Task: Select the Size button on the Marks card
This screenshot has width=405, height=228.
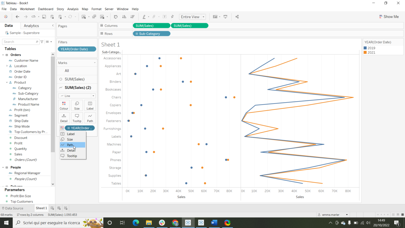Action: (x=77, y=105)
